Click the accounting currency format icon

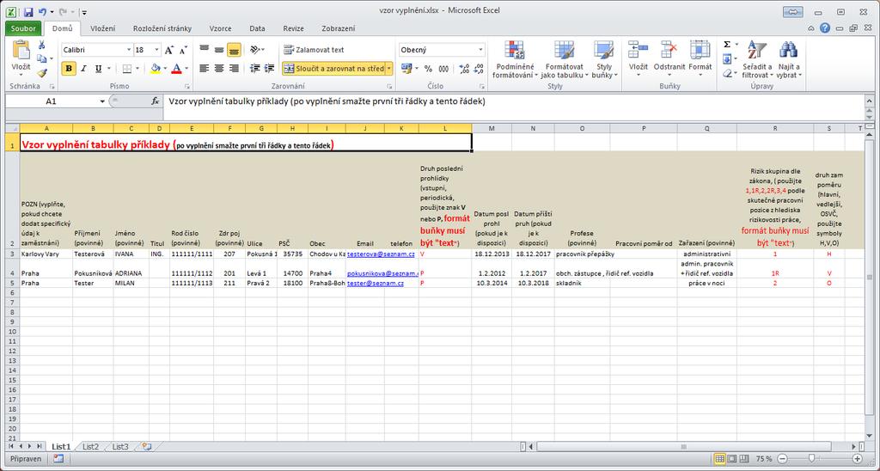pos(406,69)
